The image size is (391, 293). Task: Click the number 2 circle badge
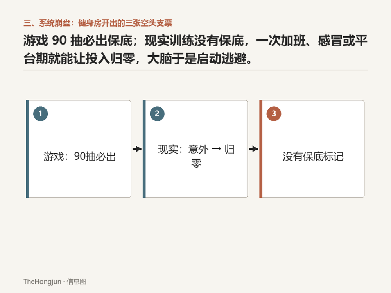click(157, 114)
